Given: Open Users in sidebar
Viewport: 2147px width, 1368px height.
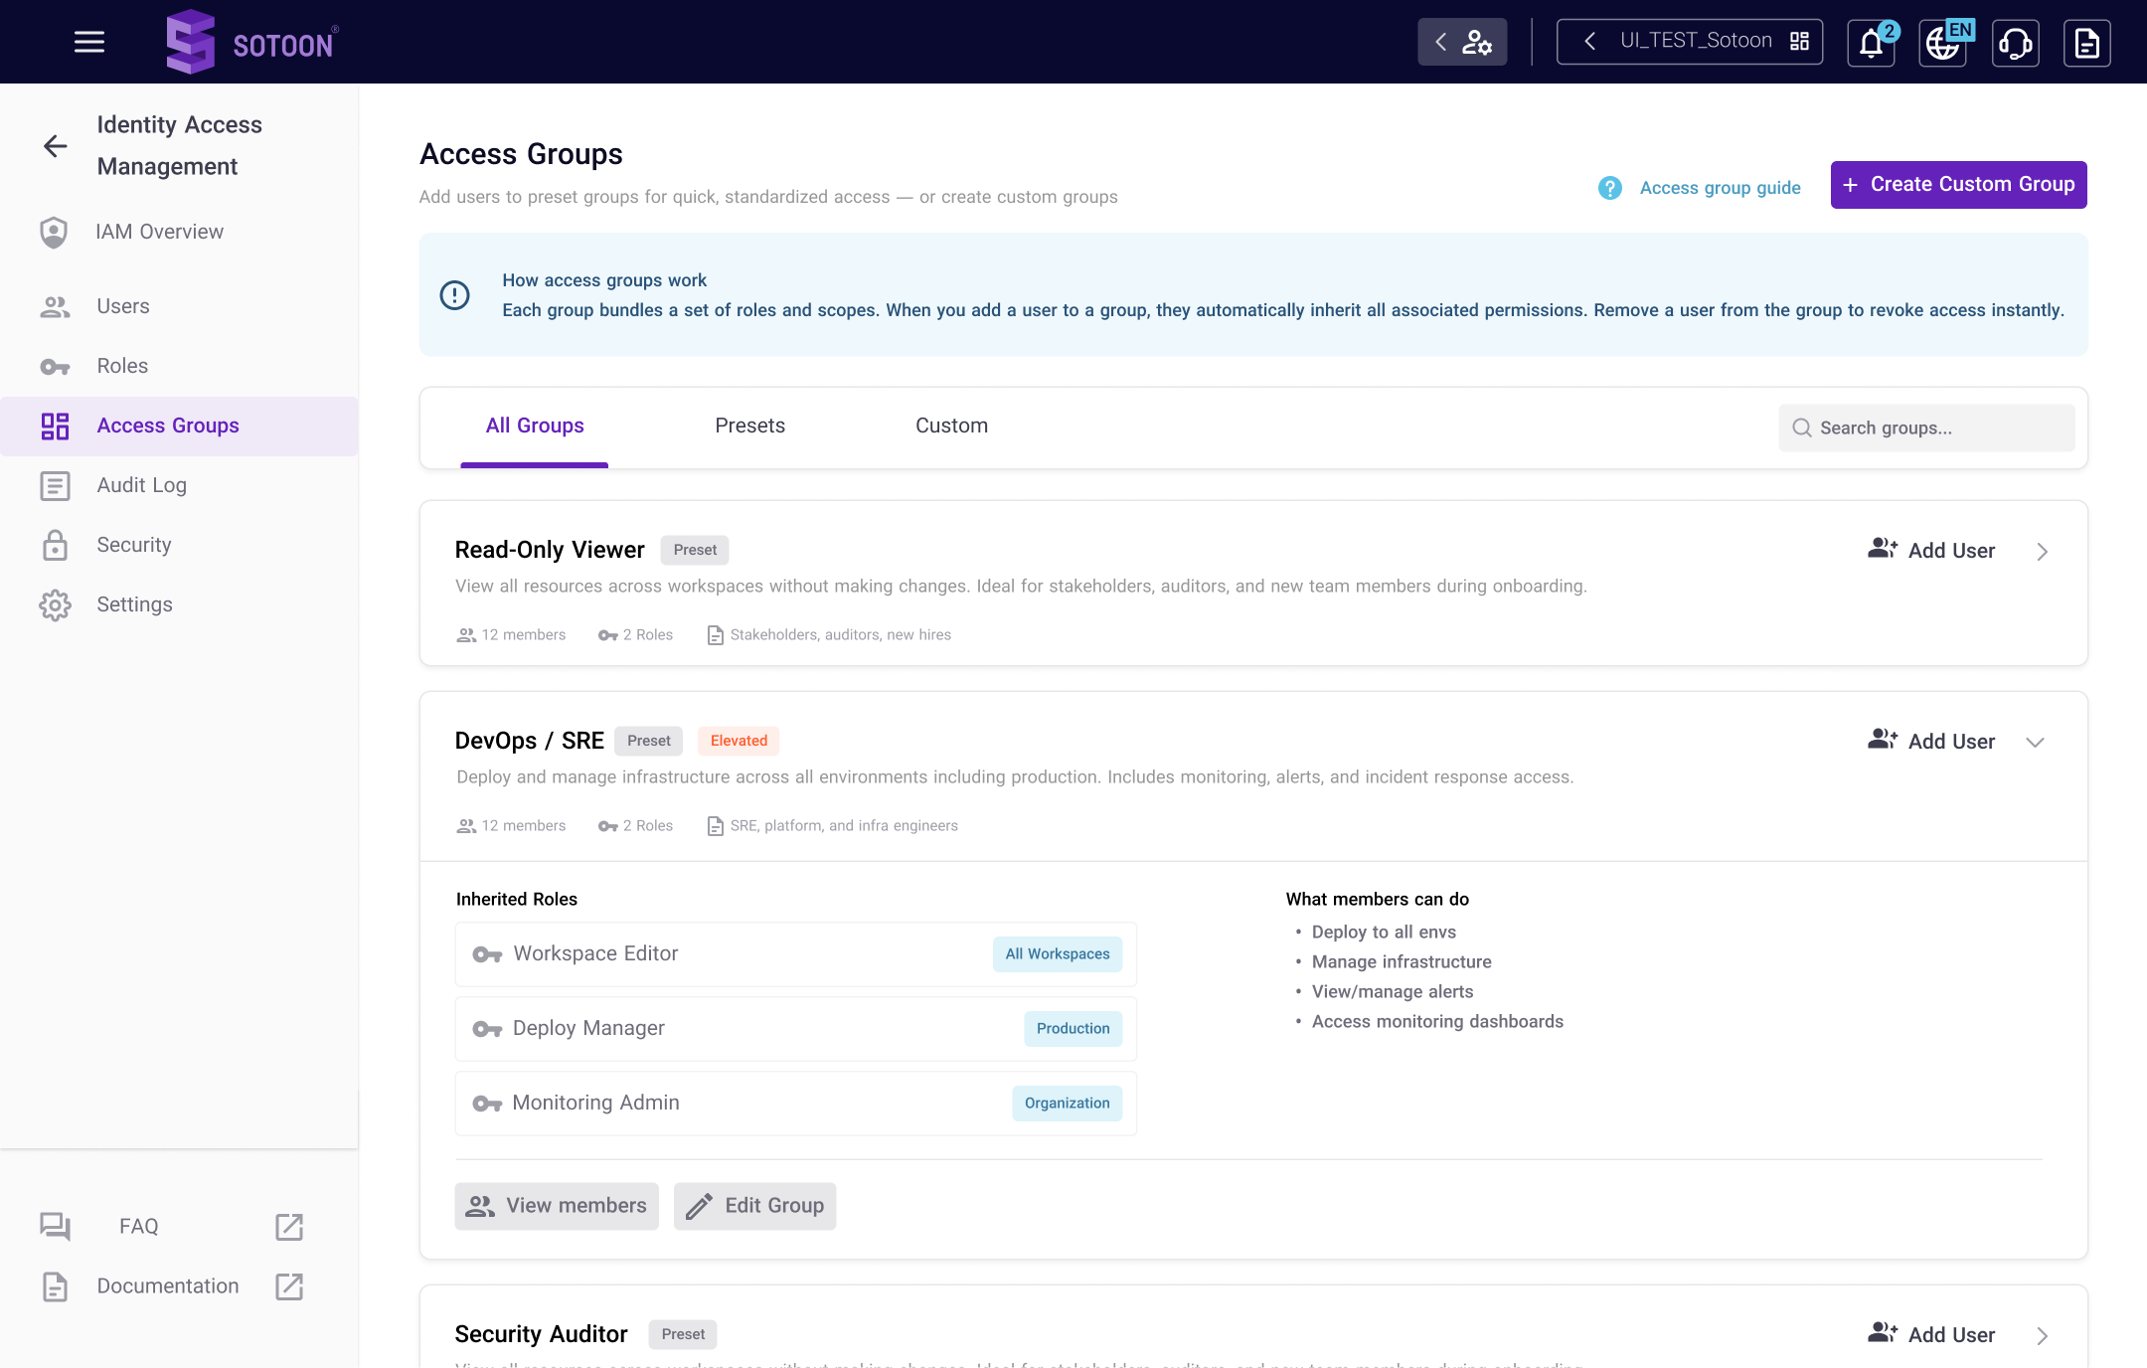Looking at the screenshot, I should click(x=179, y=306).
